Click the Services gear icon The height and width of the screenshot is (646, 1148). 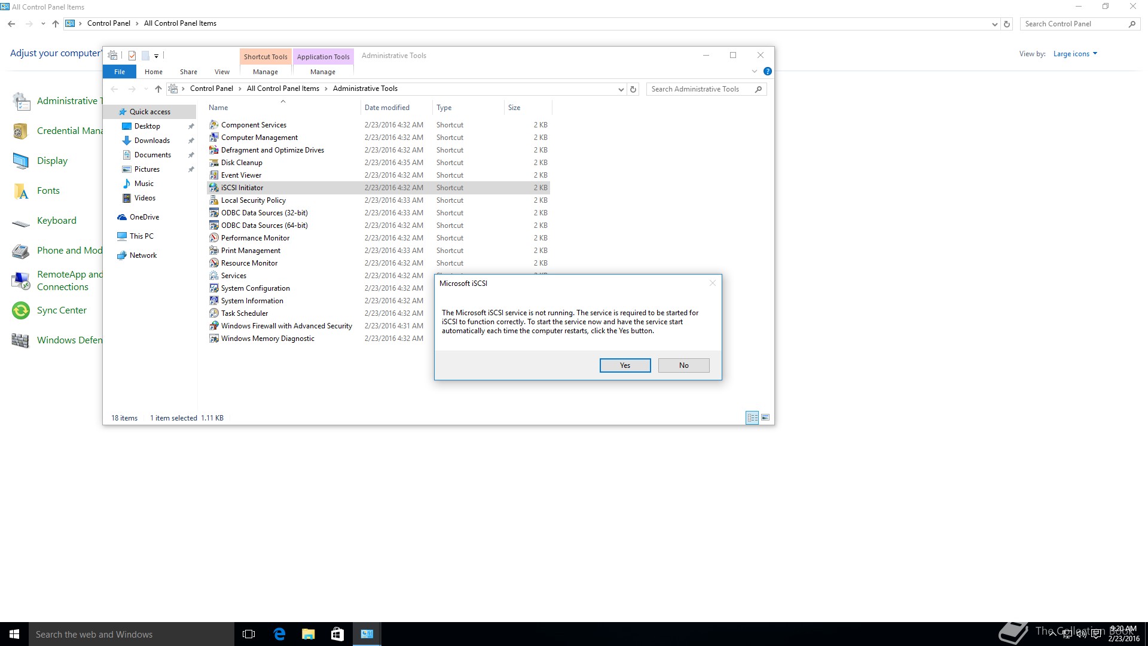tap(213, 276)
